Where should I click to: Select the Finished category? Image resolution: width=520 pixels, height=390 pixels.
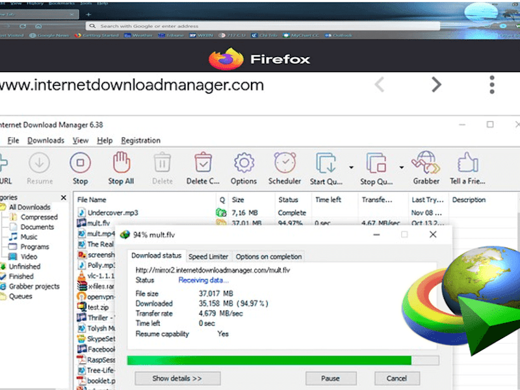point(21,276)
